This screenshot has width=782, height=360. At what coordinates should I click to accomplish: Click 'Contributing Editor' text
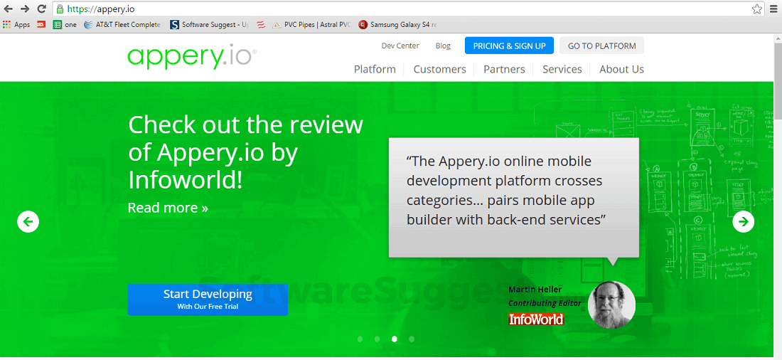tap(545, 303)
